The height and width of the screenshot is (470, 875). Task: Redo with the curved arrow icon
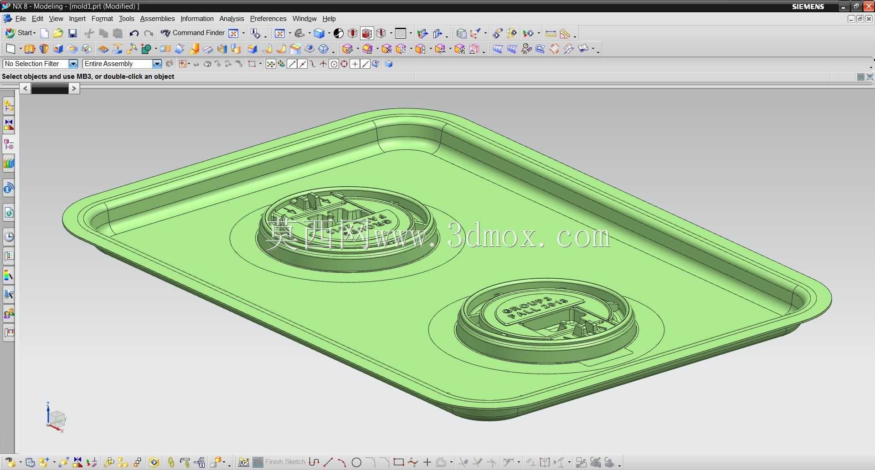point(149,33)
